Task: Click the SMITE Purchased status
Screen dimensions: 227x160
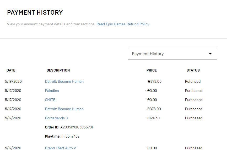Action: 193,100
